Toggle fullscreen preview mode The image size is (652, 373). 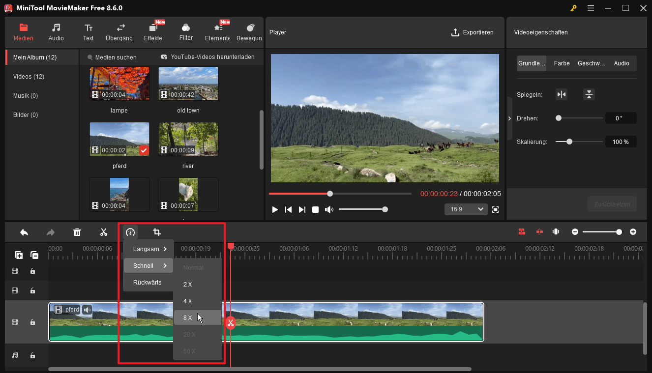(x=495, y=209)
